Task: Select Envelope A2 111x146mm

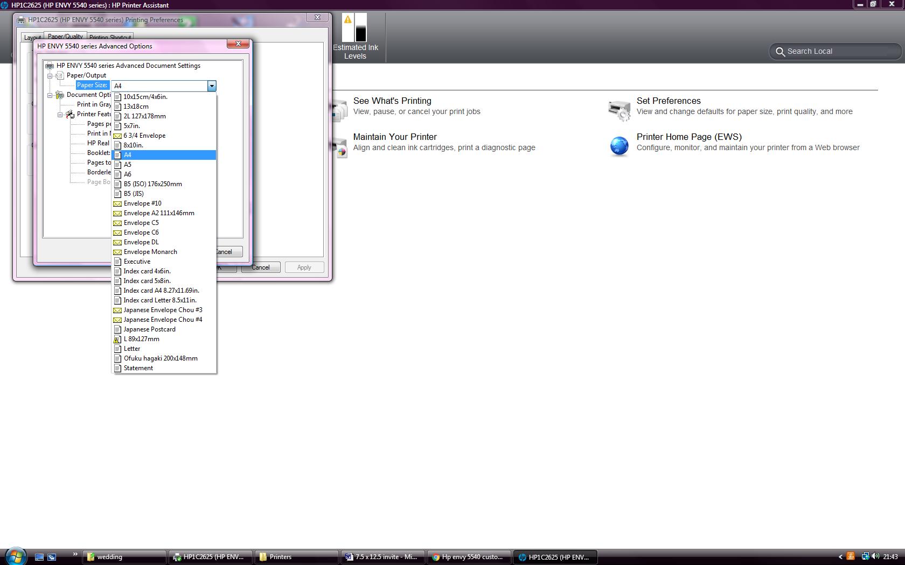Action: pyautogui.click(x=164, y=213)
